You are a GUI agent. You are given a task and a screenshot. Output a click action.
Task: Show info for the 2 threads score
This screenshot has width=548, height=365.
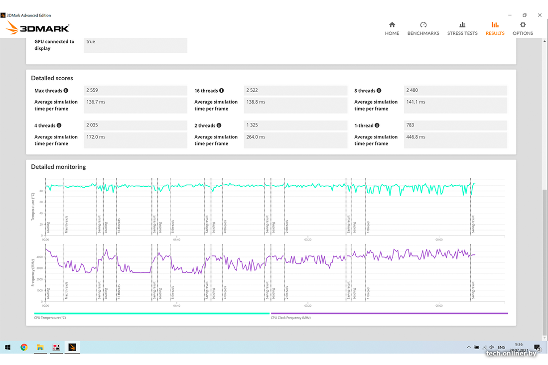219,125
